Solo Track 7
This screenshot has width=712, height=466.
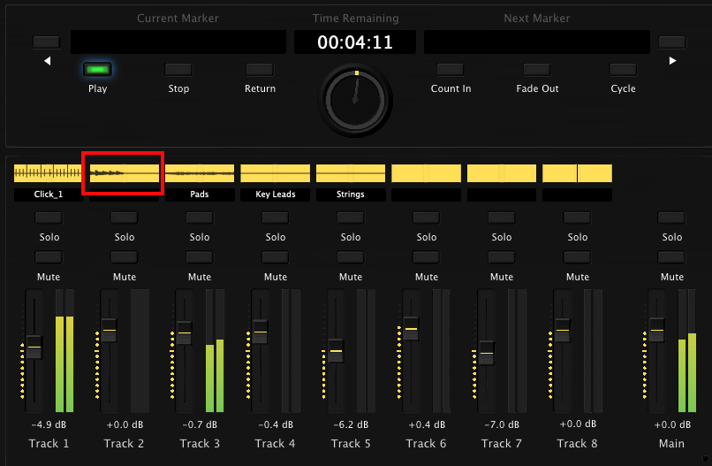501,218
